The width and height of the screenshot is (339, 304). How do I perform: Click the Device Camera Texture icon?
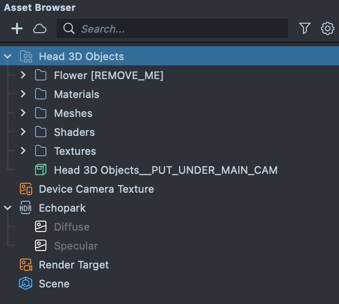[26, 189]
